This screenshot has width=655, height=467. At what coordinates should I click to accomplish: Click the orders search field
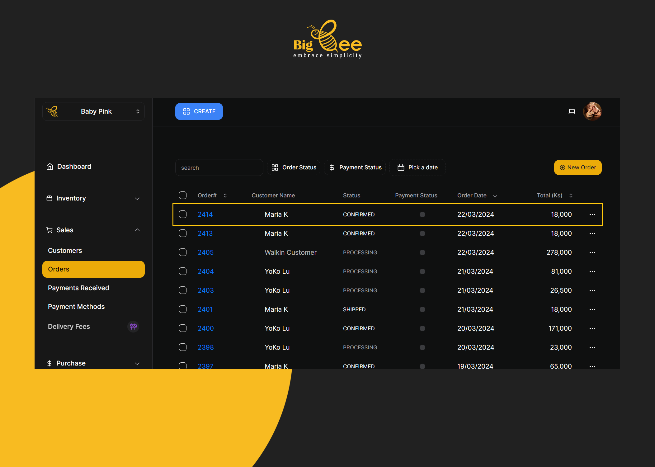[x=219, y=167]
